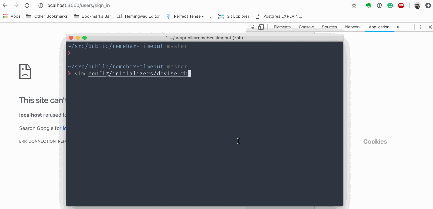This screenshot has height=209, width=433.
Task: Open the AdBlock Plus extension icon
Action: click(401, 5)
